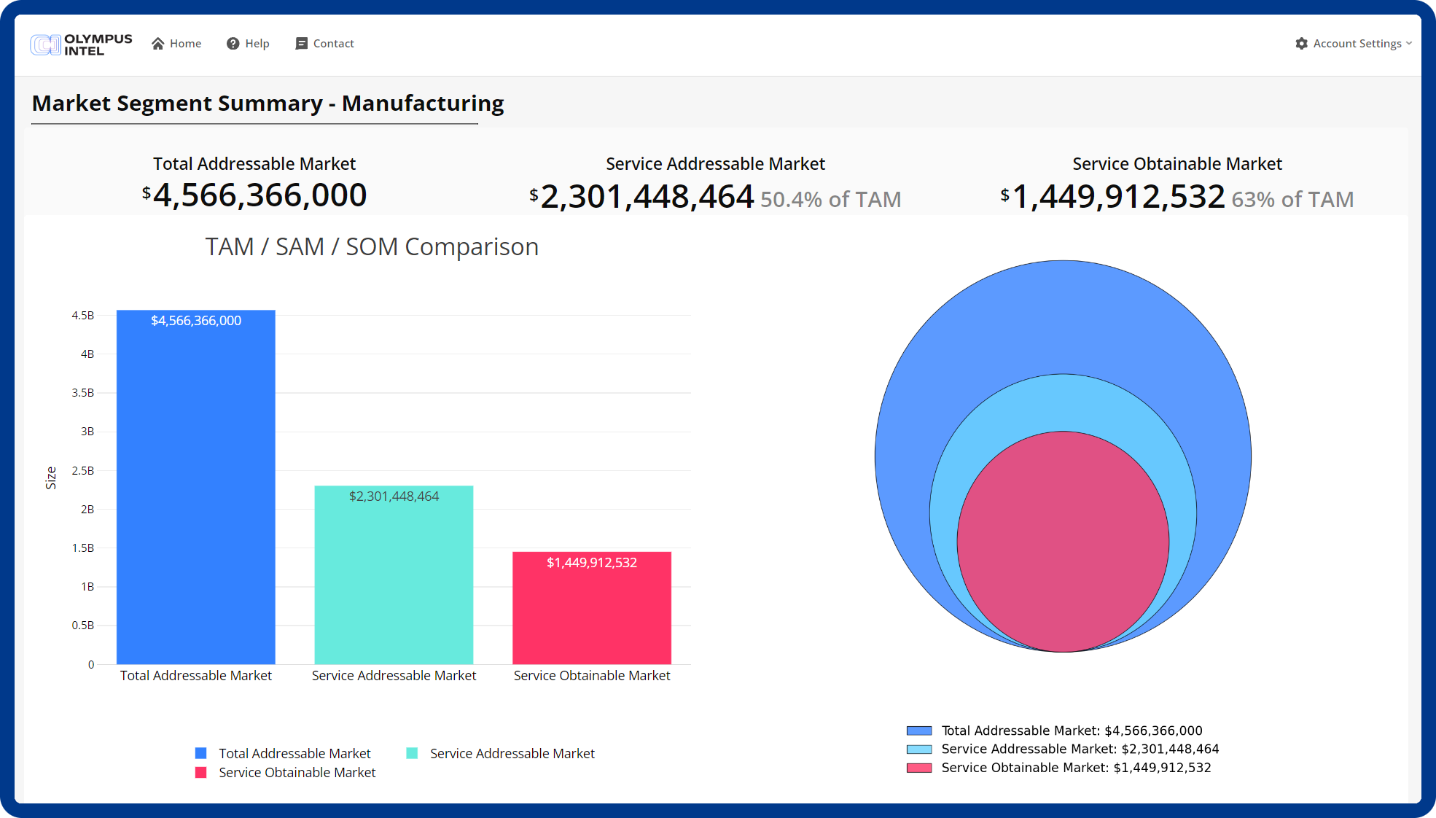Click the $4,566,366,000 headline value
Viewport: 1436px width, 818px height.
(x=254, y=195)
